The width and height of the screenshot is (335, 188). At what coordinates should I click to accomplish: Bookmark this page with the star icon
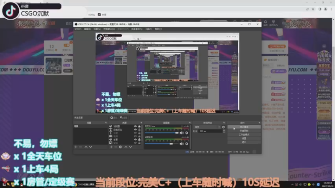[x=313, y=9]
